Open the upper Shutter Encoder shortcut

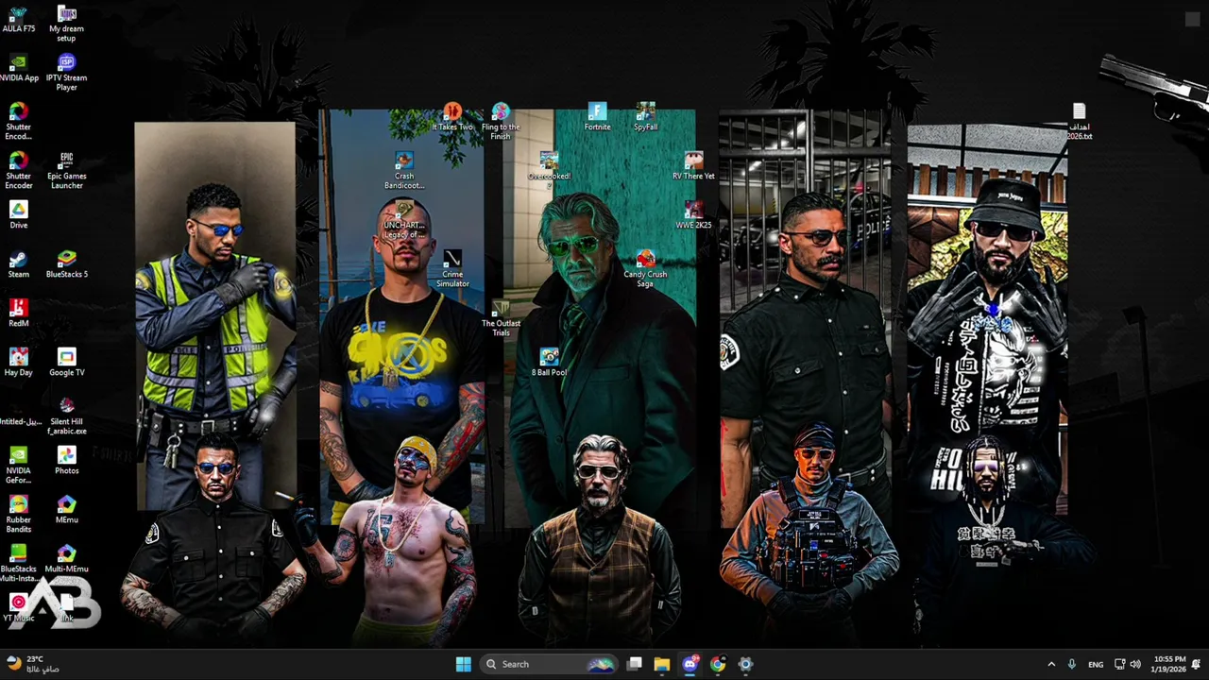[x=18, y=121]
